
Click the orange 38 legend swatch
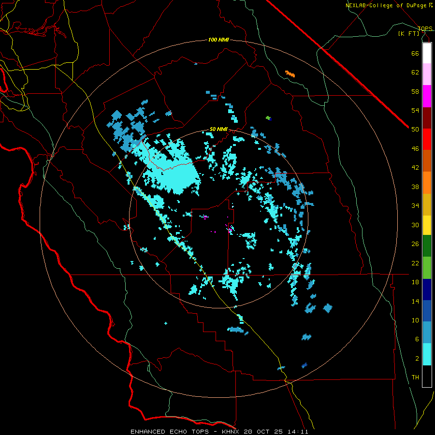(x=427, y=183)
